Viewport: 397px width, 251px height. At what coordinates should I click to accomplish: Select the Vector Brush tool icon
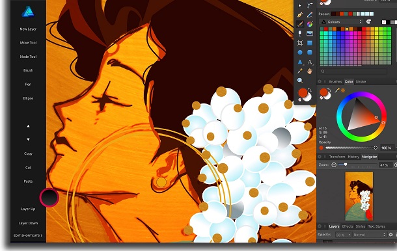(300, 24)
